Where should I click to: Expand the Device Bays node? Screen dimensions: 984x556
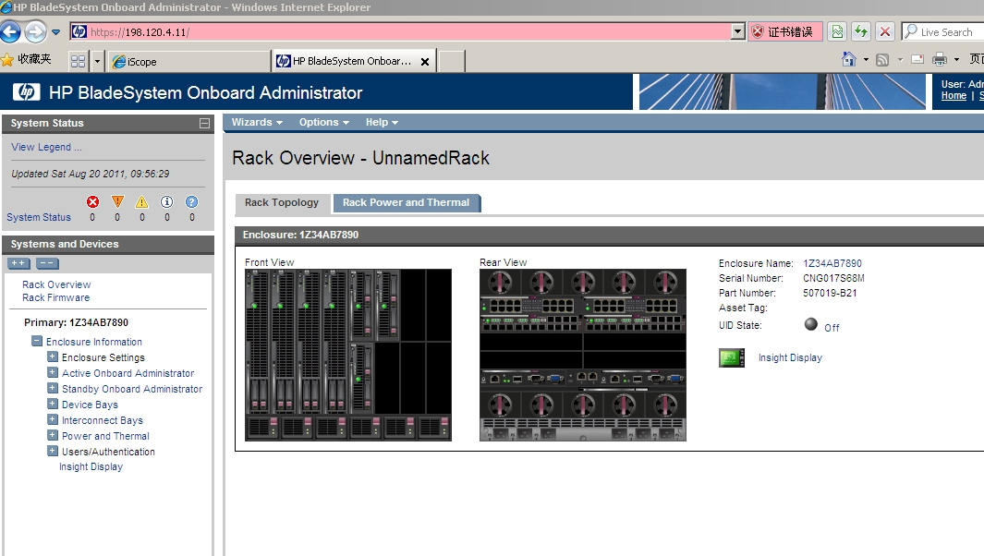click(53, 405)
